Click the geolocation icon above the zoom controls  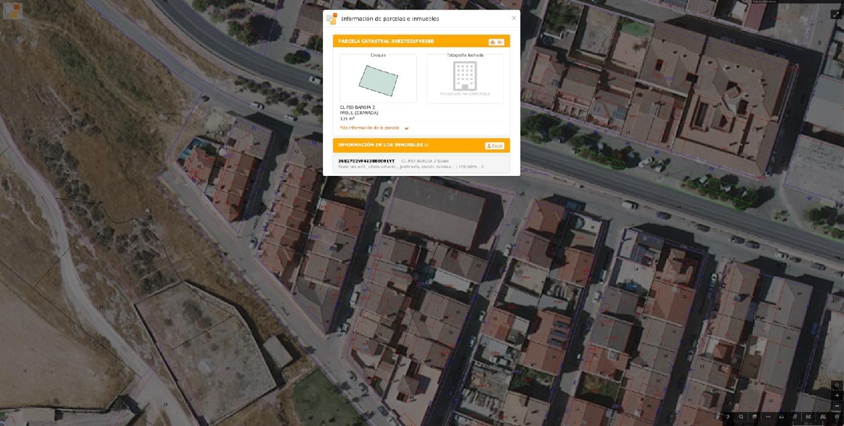[837, 384]
